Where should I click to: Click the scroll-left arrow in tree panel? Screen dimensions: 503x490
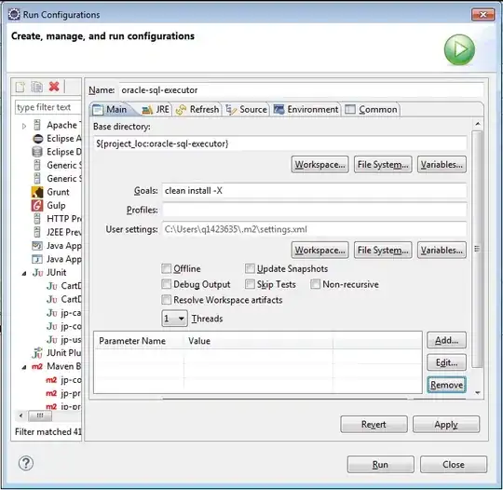20,415
